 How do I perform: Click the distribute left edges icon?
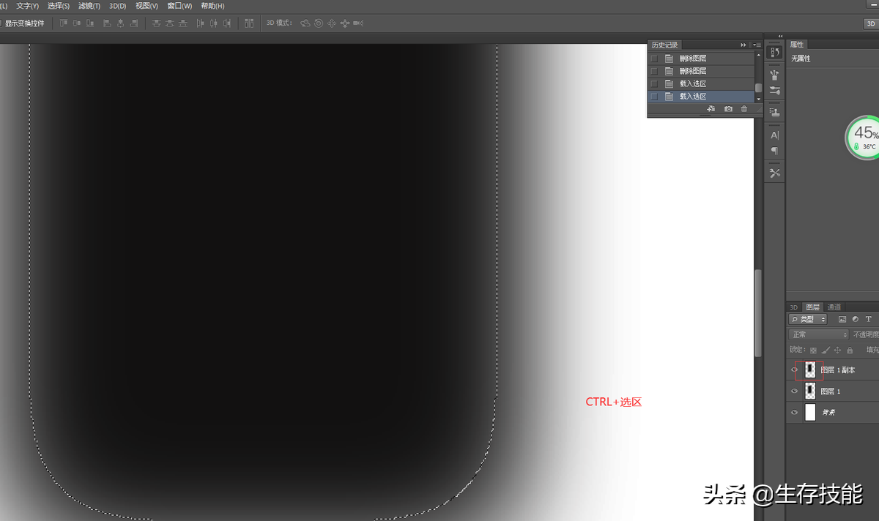click(x=200, y=23)
